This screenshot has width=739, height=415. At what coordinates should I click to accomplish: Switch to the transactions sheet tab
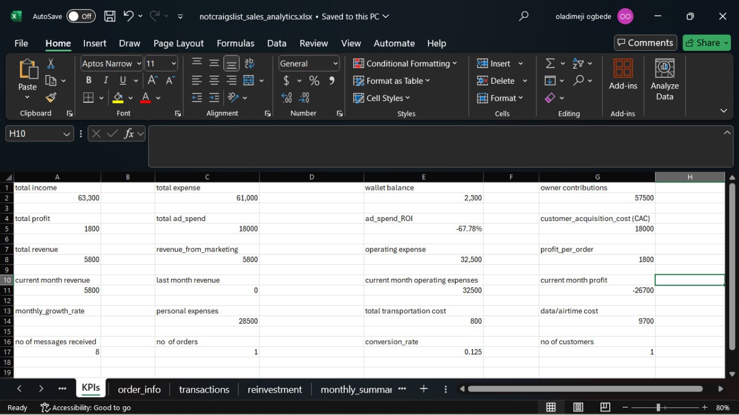pyautogui.click(x=204, y=390)
